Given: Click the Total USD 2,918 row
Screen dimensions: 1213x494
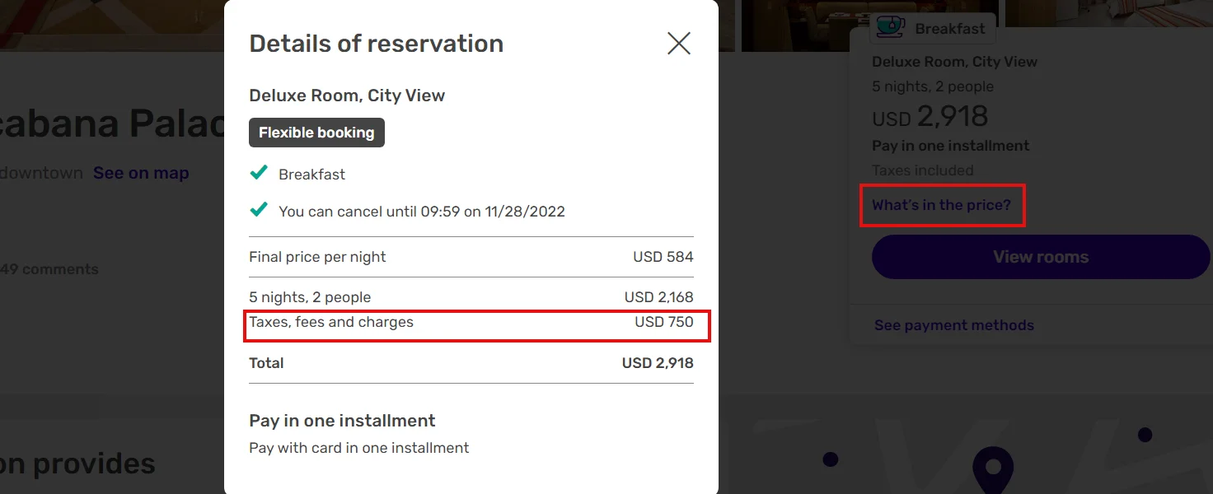Looking at the screenshot, I should tap(471, 363).
